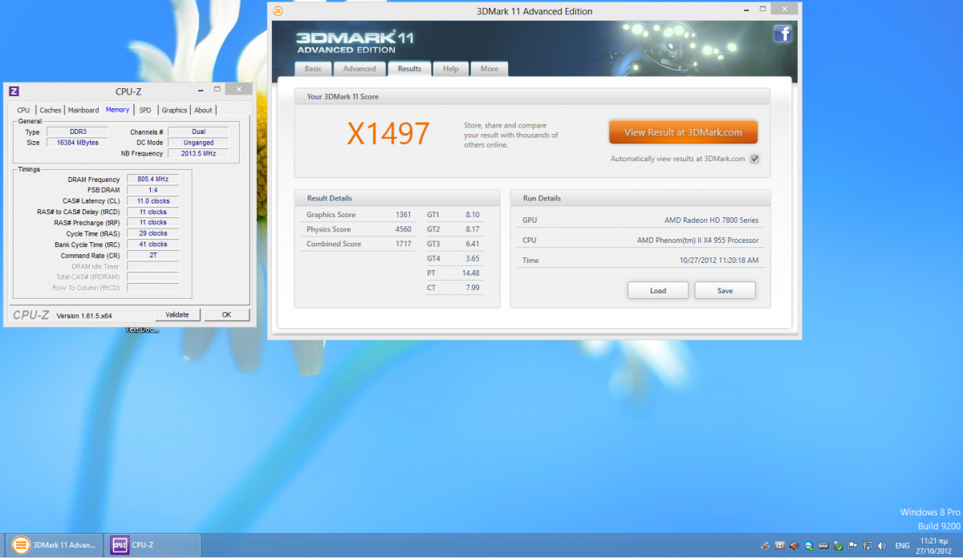Open Facebook icon in 3DMark header

[x=783, y=34]
